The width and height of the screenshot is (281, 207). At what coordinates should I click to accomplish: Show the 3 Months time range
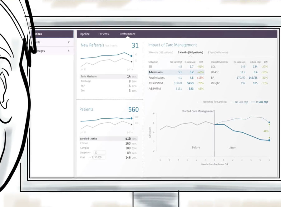pyautogui.click(x=161, y=52)
